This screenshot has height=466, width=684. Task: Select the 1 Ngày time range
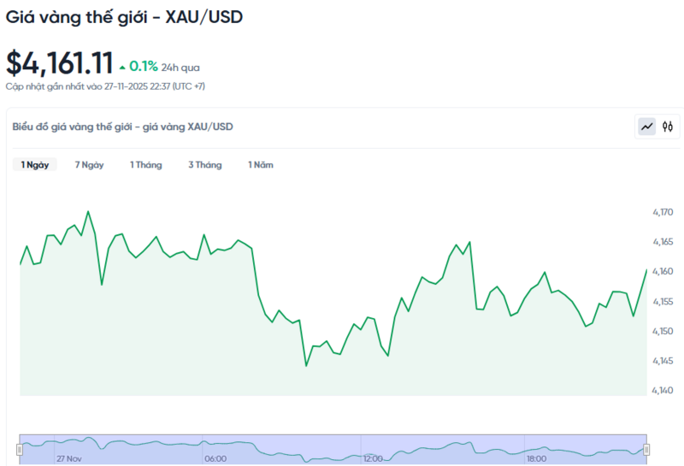[35, 165]
